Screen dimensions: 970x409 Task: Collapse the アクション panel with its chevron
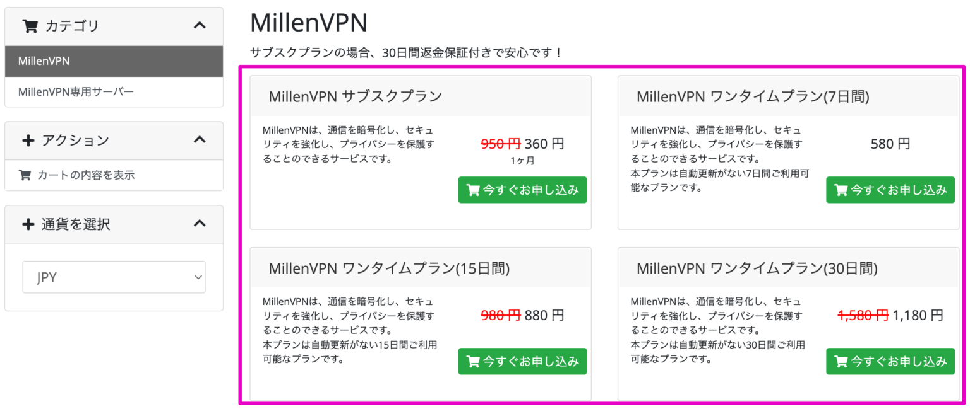coord(200,140)
